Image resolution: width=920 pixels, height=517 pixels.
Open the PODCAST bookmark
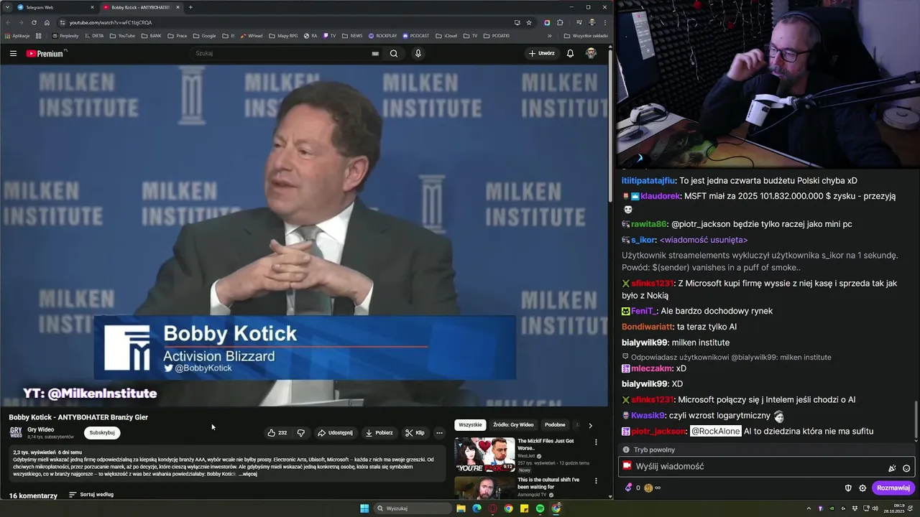(415, 36)
